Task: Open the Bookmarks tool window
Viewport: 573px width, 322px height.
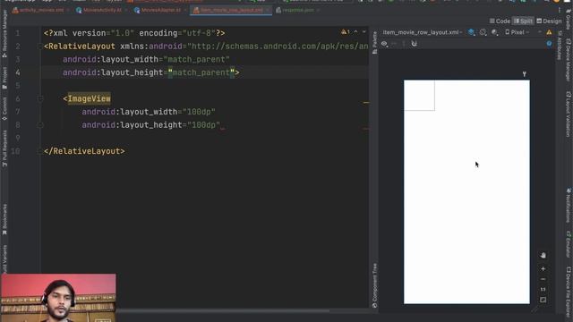Action: click(4, 219)
